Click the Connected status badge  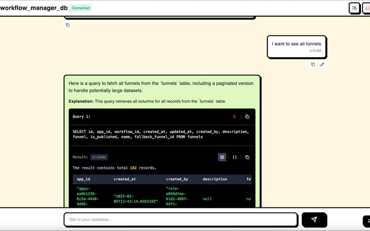tap(80, 8)
